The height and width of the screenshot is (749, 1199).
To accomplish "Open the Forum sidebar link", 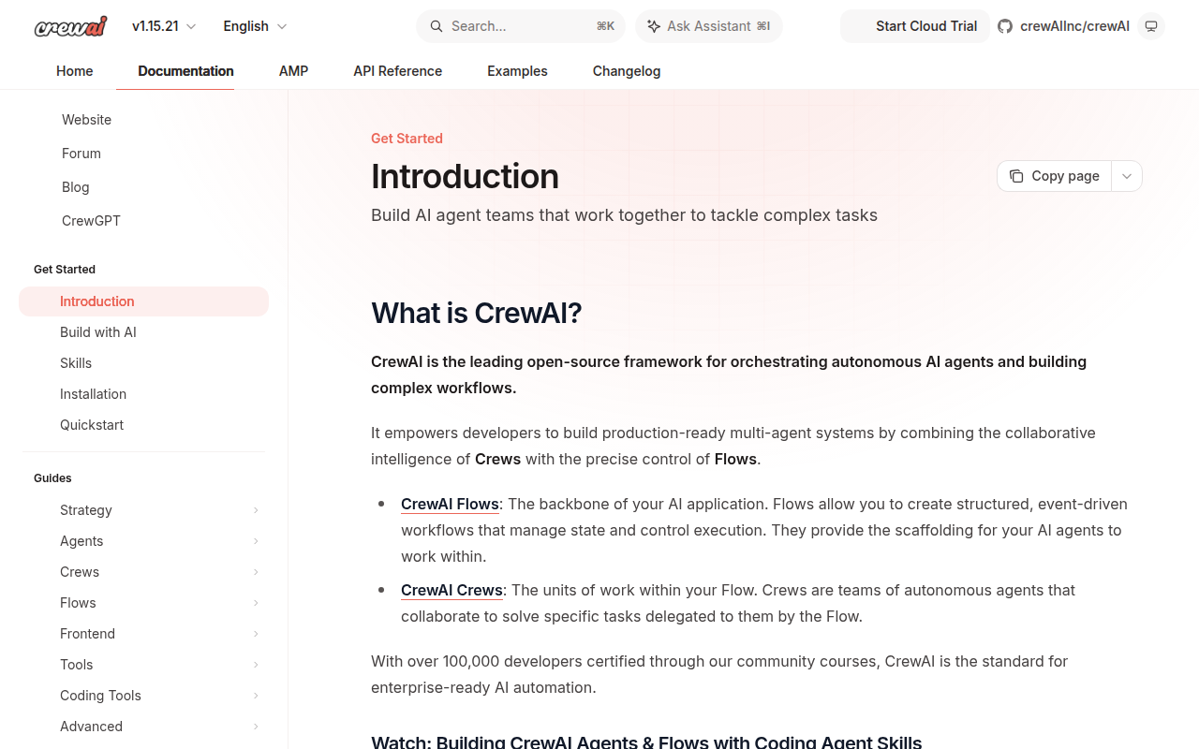I will pyautogui.click(x=81, y=154).
